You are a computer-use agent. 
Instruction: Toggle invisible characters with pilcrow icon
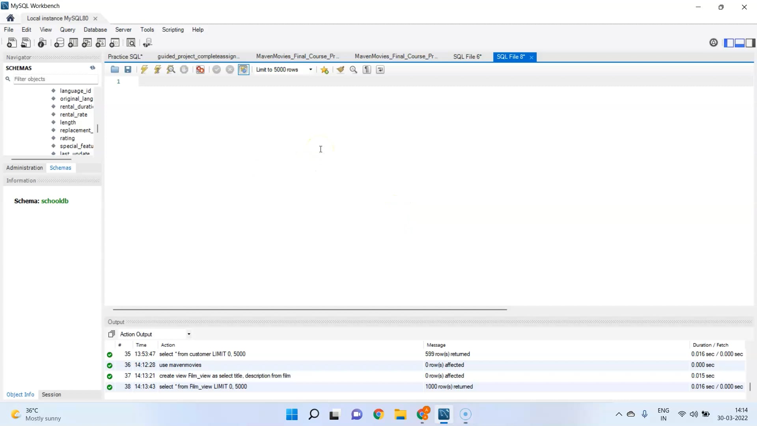pos(367,69)
